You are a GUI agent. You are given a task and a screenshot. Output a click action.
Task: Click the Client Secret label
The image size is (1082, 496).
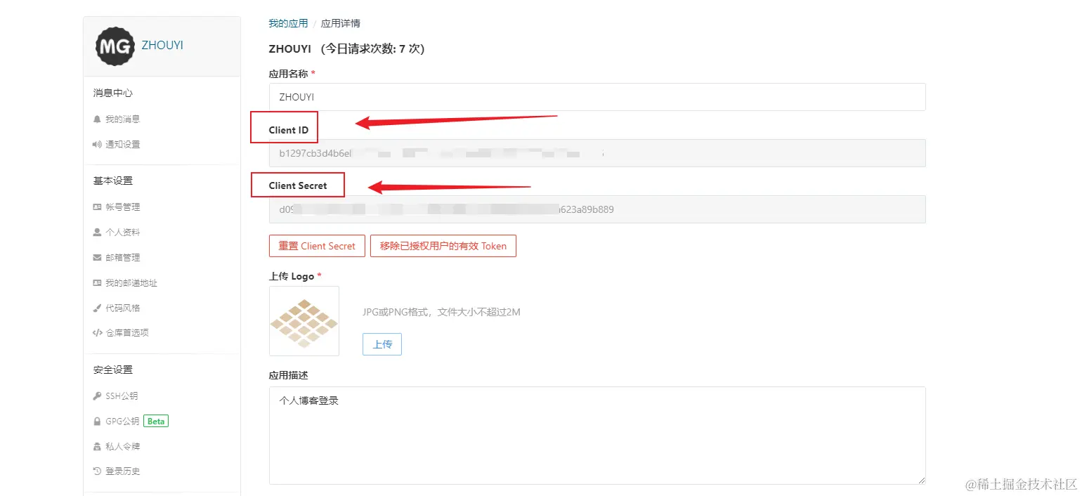pos(298,185)
